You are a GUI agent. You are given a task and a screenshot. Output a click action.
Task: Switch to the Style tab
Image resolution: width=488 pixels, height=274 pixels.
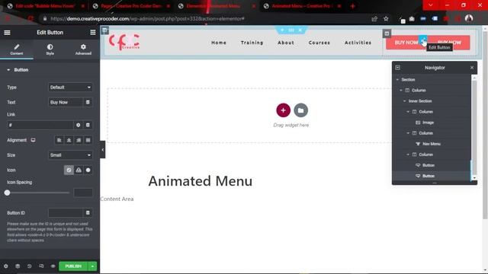click(50, 49)
